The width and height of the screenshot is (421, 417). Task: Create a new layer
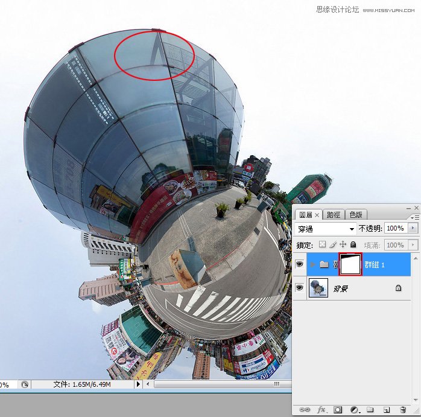386,410
